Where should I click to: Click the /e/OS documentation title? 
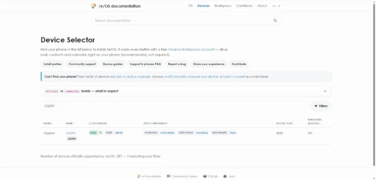pyautogui.click(x=120, y=6)
